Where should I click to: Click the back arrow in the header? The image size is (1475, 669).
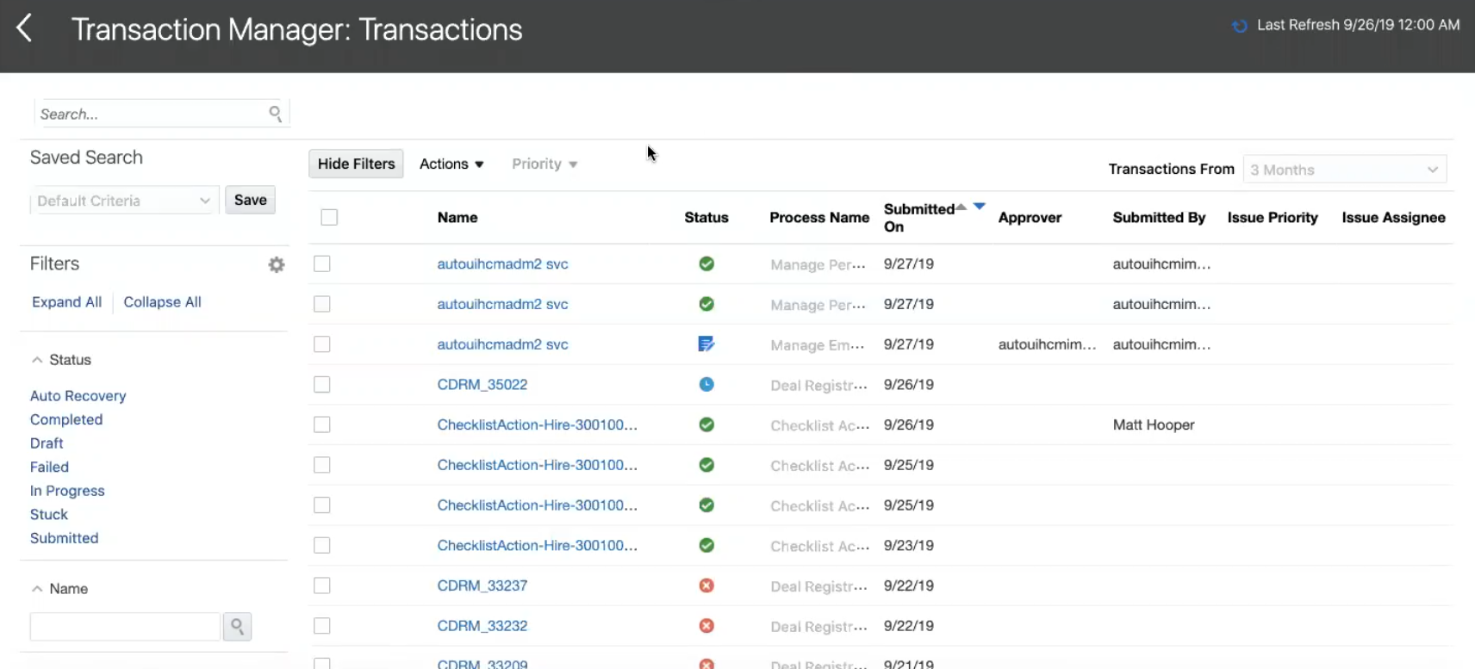pos(25,28)
